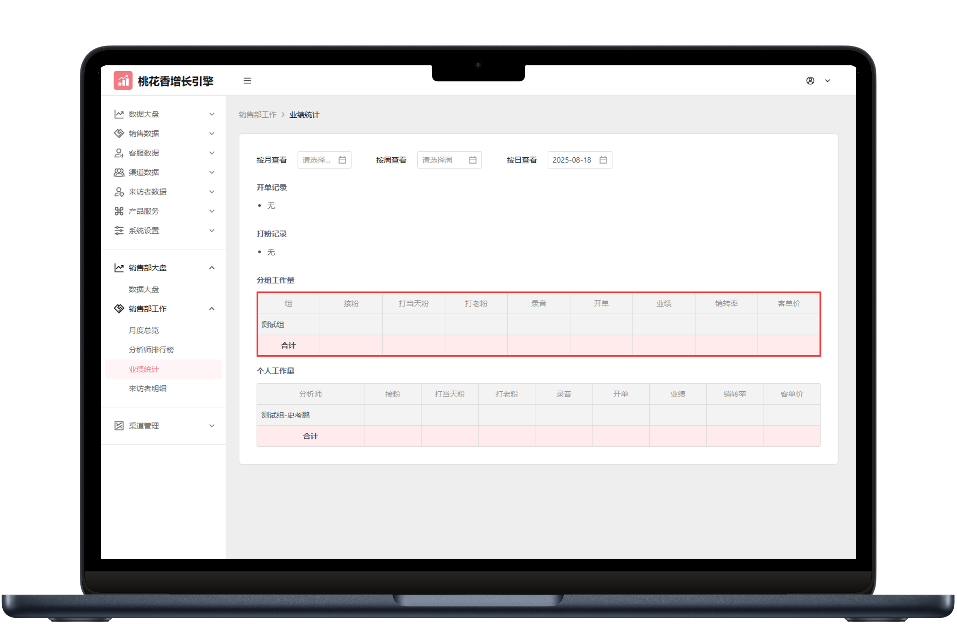Image resolution: width=957 pixels, height=624 pixels.
Task: Click 录音 header in 个人工作量 table
Action: pyautogui.click(x=563, y=394)
